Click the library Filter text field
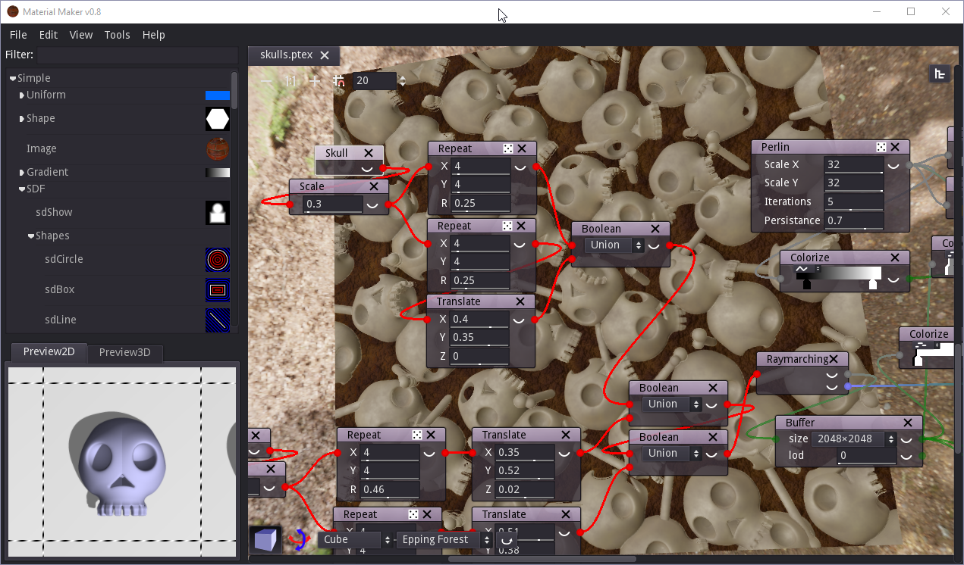This screenshot has height=565, width=964. (137, 55)
